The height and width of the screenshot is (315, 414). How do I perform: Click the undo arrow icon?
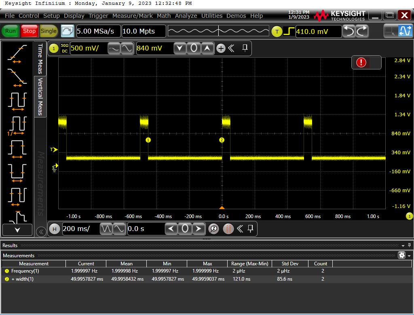click(x=349, y=31)
